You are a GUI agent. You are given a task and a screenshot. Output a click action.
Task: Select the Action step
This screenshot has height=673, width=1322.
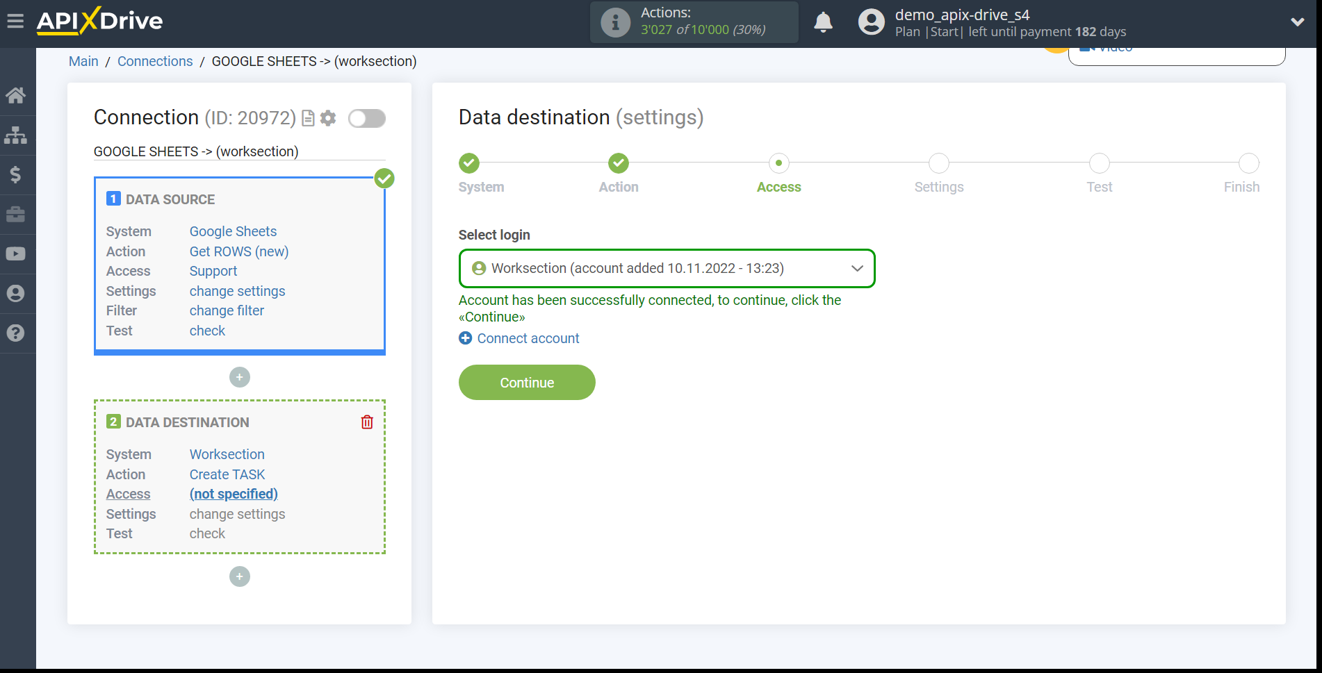tap(619, 163)
